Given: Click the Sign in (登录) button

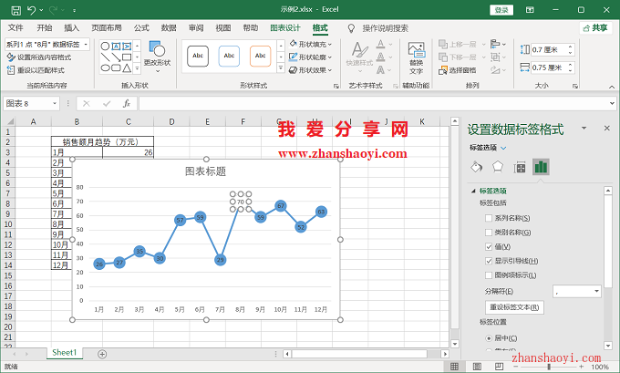Looking at the screenshot, I should pos(501,10).
